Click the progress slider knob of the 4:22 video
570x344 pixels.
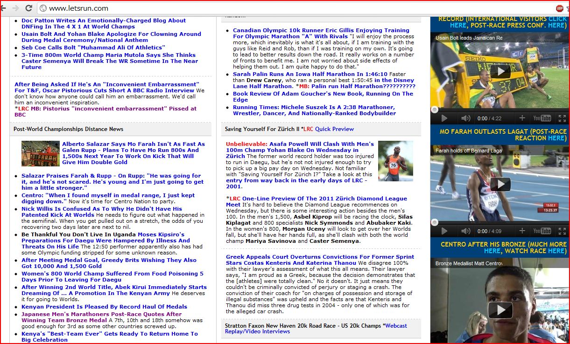click(x=435, y=110)
